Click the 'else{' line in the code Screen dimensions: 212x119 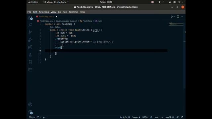58,48
